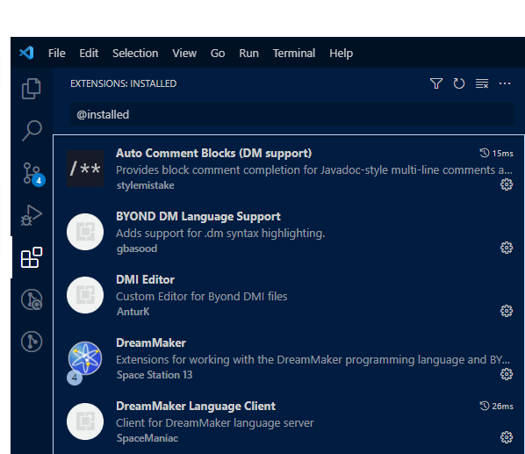The height and width of the screenshot is (454, 525).
Task: Click publisher name Space Station 13
Action: pos(155,375)
